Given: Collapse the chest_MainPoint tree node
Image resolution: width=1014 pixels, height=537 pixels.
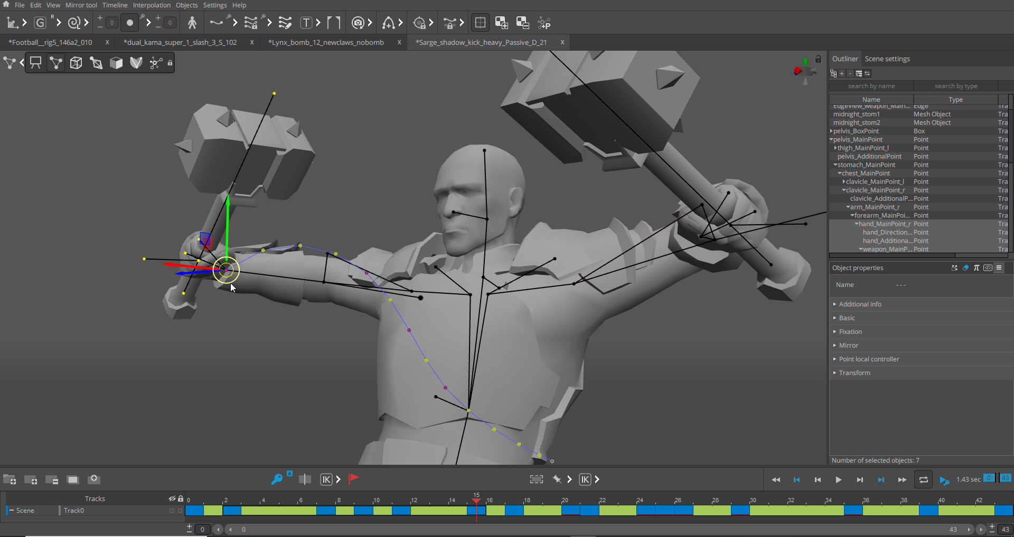Looking at the screenshot, I should pyautogui.click(x=839, y=174).
